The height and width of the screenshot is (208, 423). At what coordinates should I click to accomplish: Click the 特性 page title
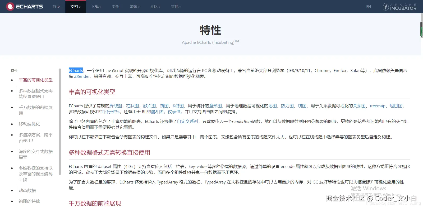(x=210, y=30)
